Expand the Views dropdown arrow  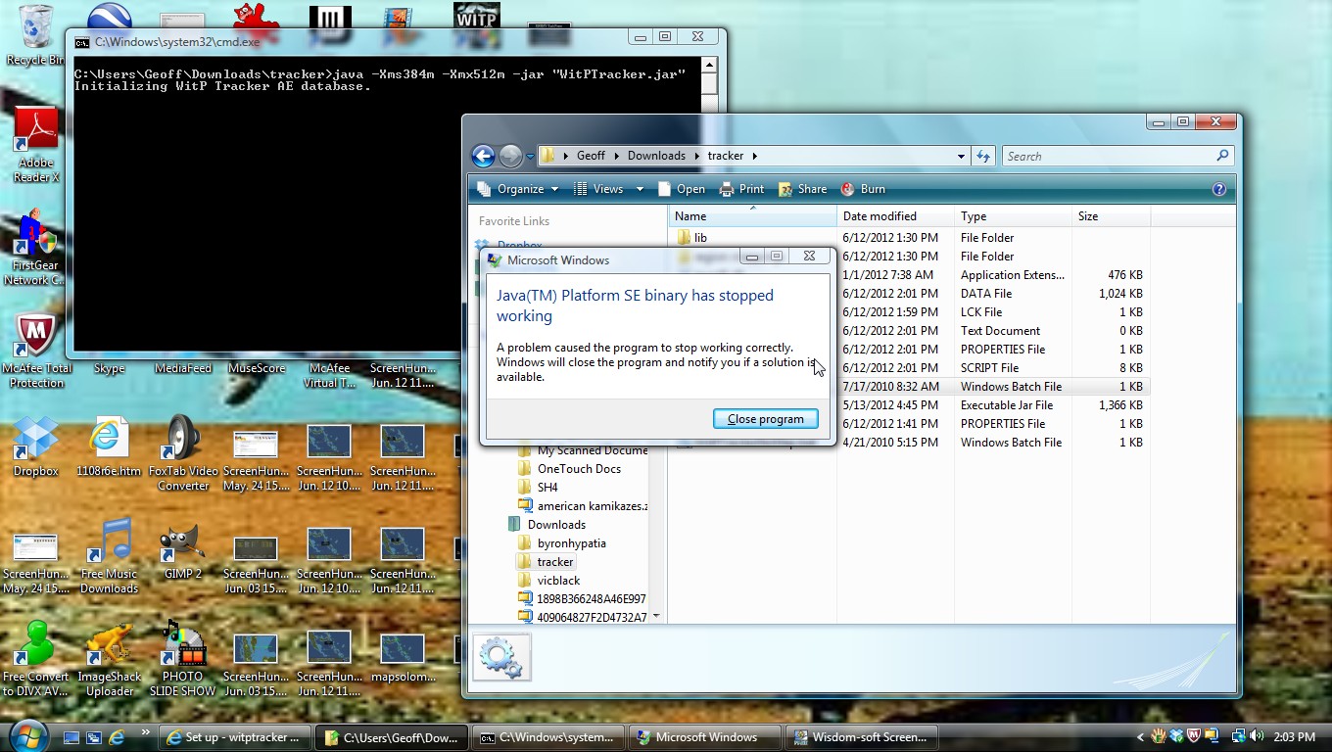[x=640, y=189]
